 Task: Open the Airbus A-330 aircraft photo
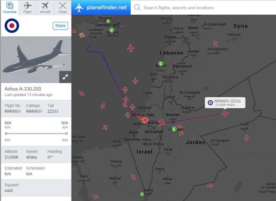[36, 60]
